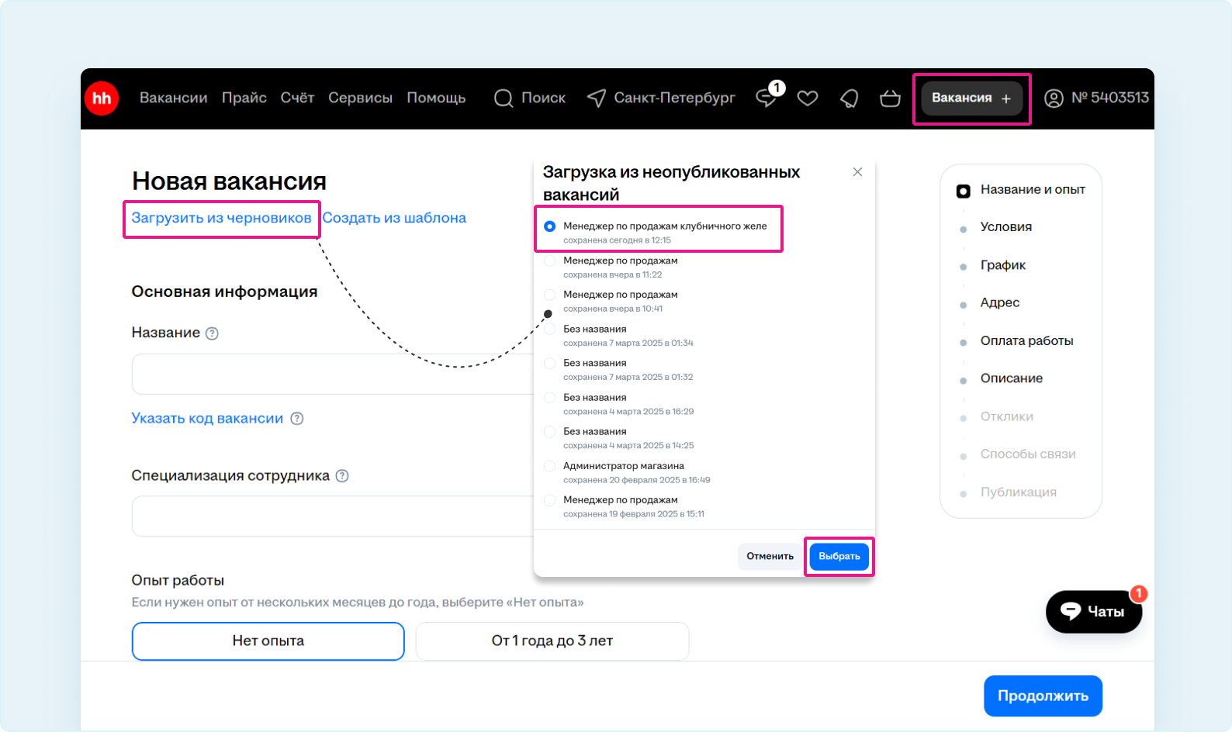
Task: Go to the Оплата работы step
Action: (1026, 341)
